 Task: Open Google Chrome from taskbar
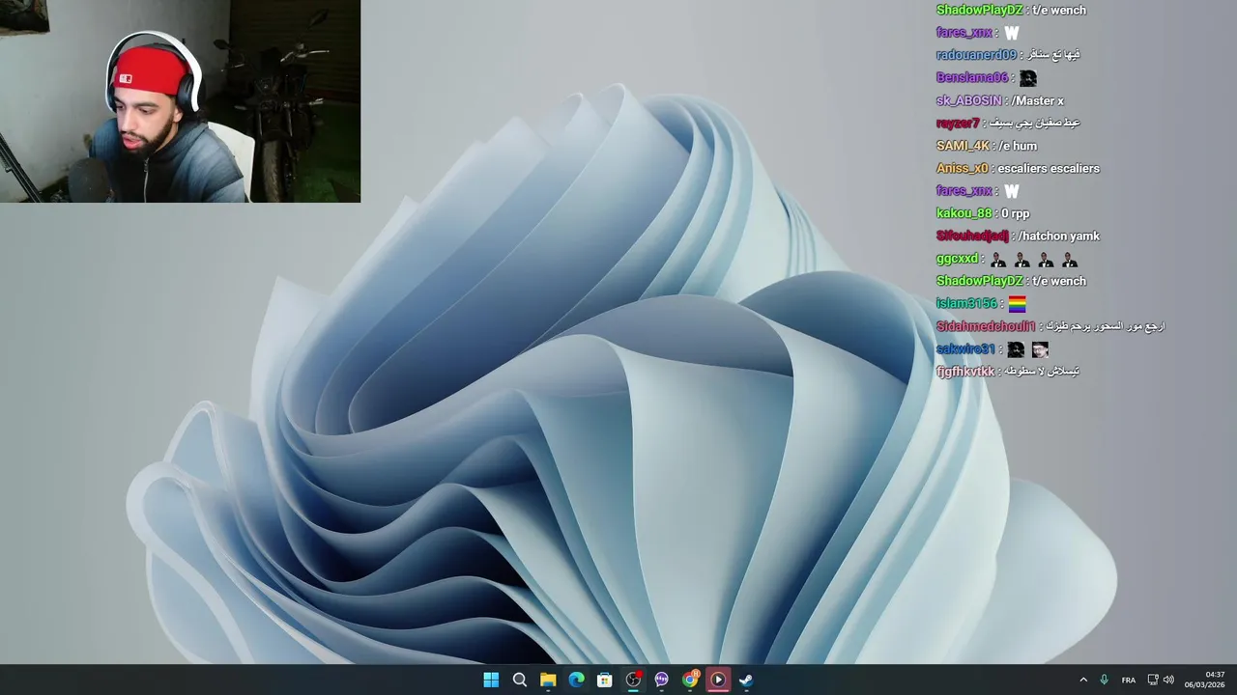(690, 680)
